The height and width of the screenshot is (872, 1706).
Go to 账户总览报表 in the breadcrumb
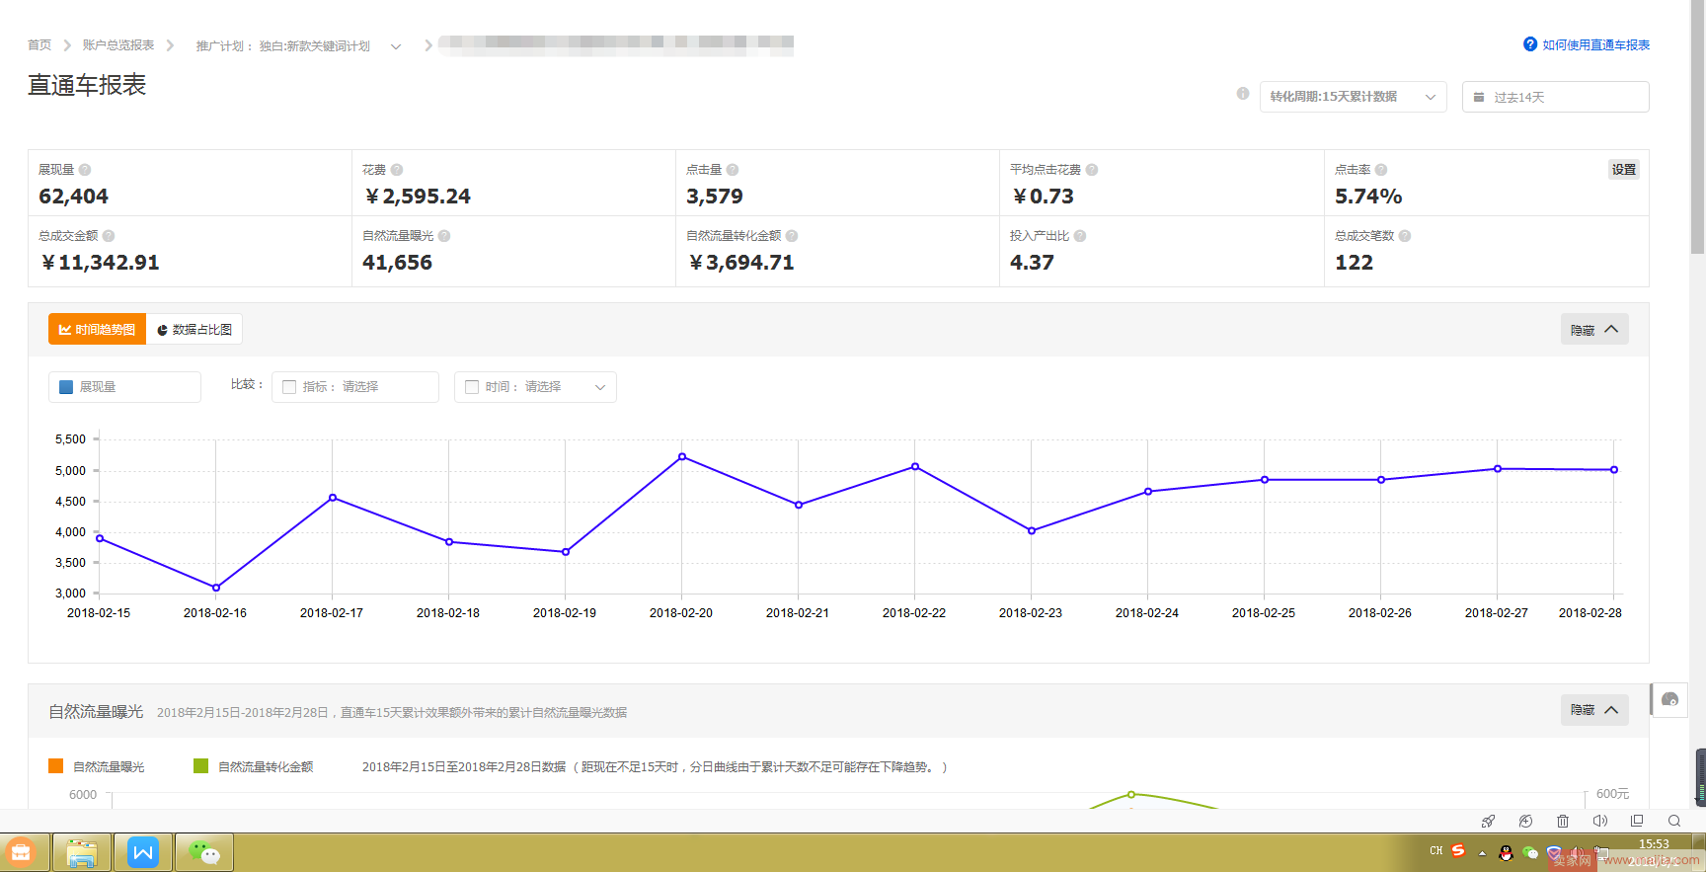(118, 45)
